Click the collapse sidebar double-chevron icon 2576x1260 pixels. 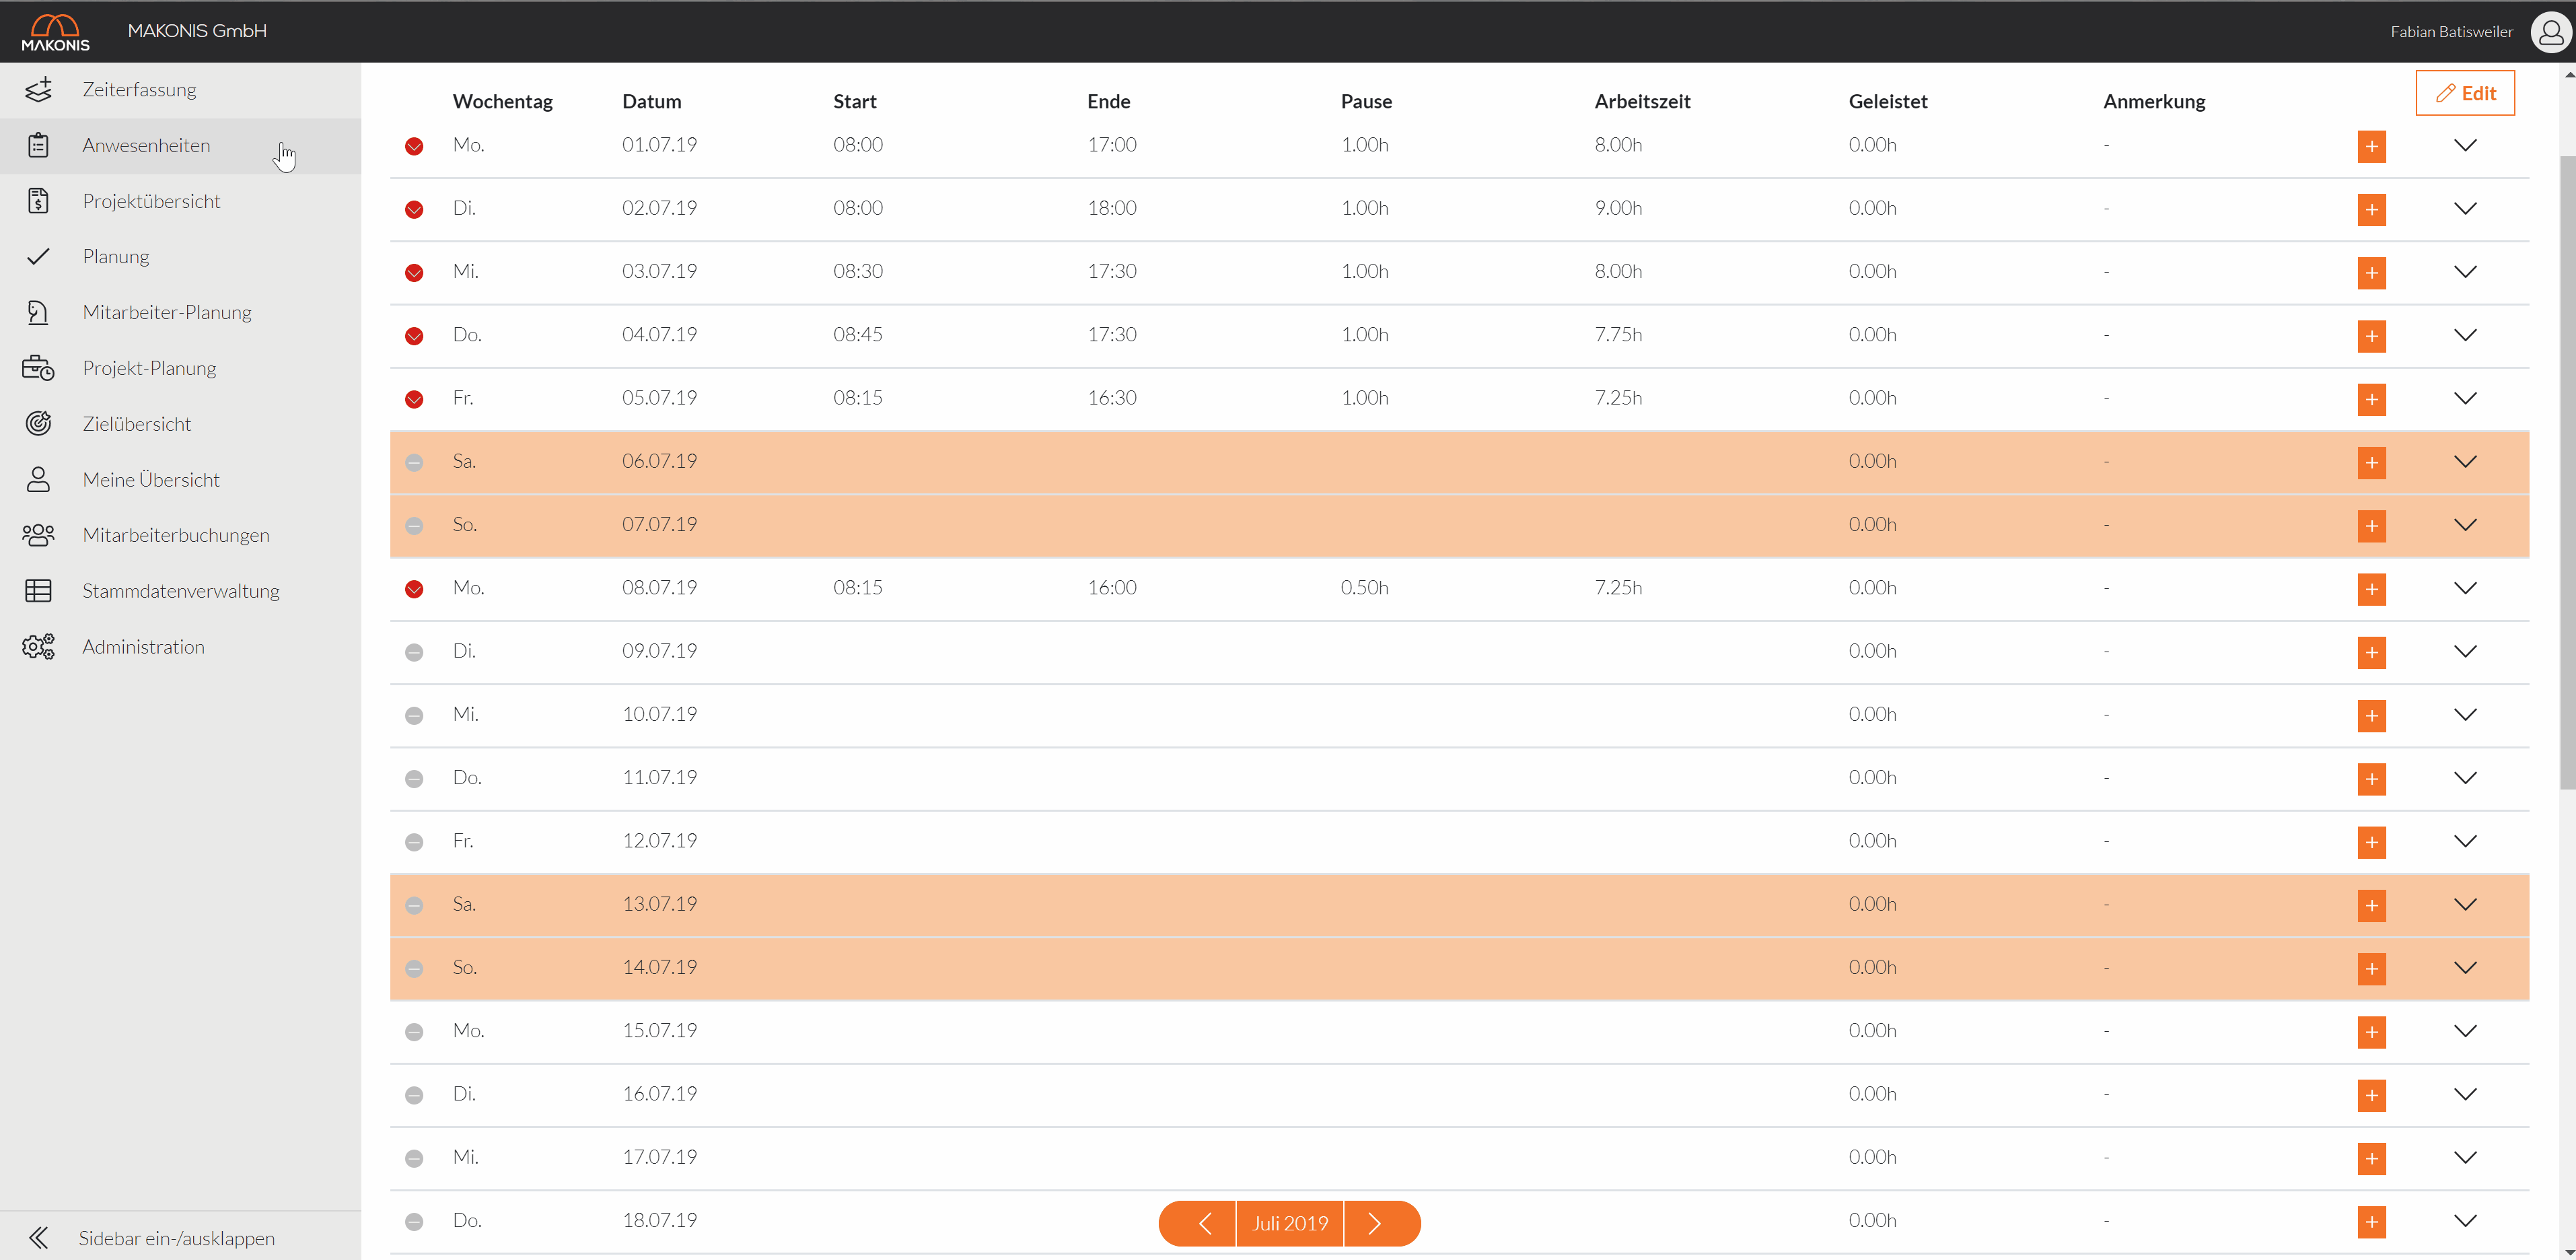[x=38, y=1238]
